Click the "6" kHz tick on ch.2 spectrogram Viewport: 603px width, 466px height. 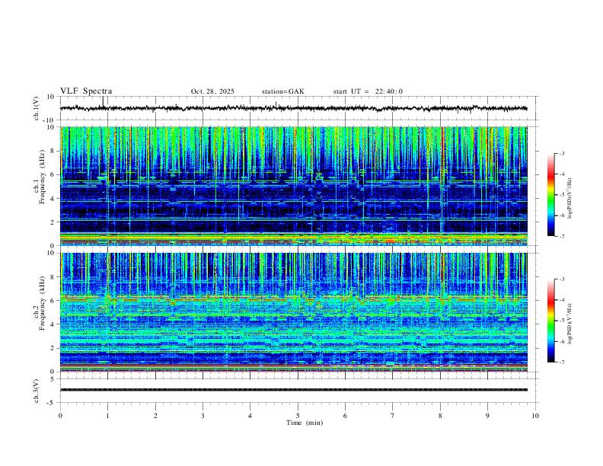[x=53, y=301]
